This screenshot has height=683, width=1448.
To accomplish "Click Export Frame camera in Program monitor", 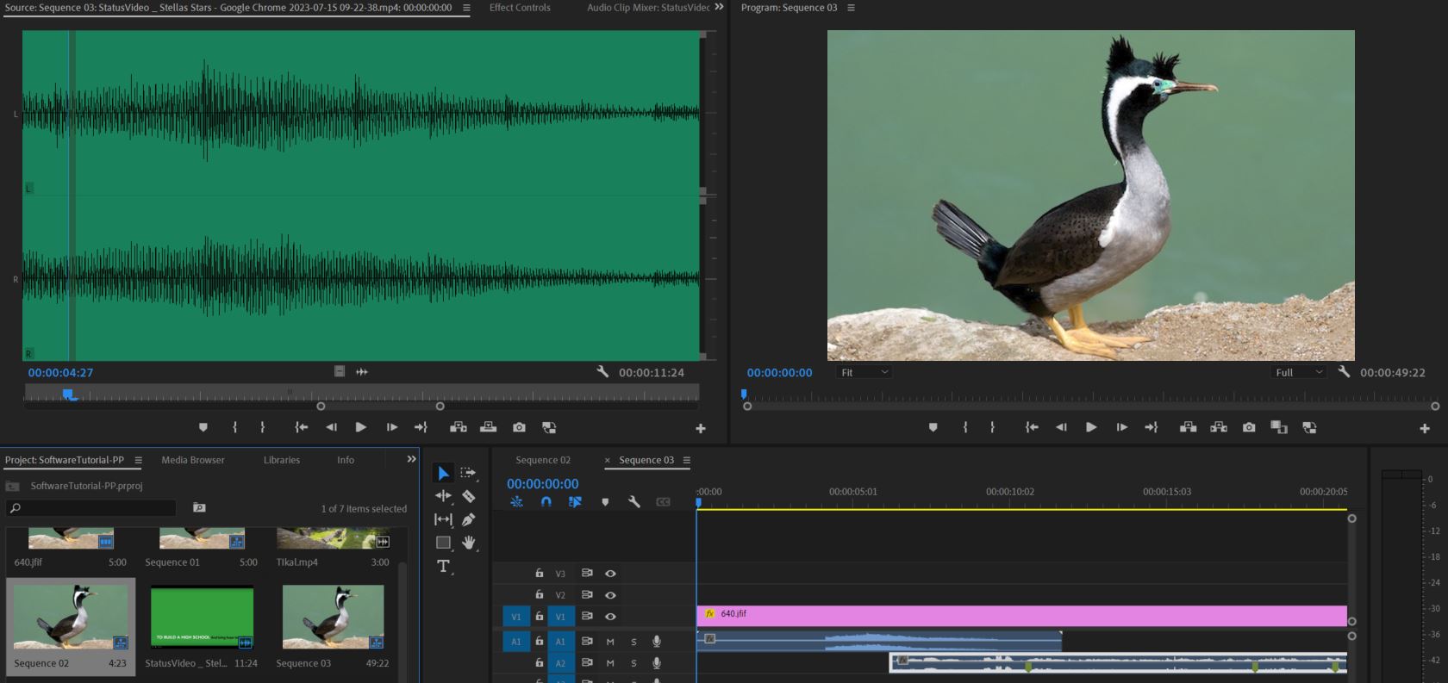I will coord(1249,427).
